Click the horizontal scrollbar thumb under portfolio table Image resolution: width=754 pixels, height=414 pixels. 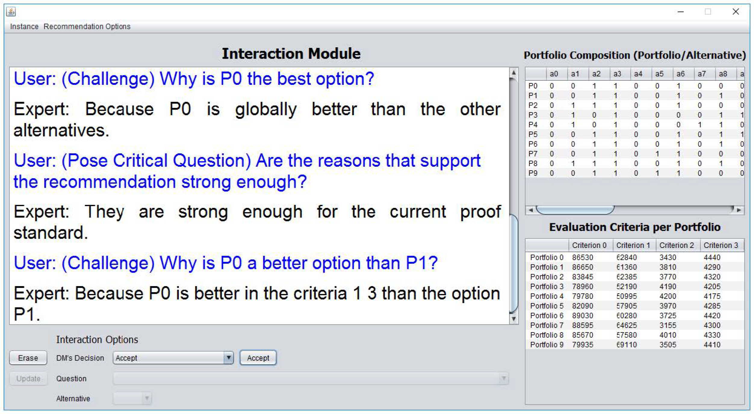pos(575,210)
